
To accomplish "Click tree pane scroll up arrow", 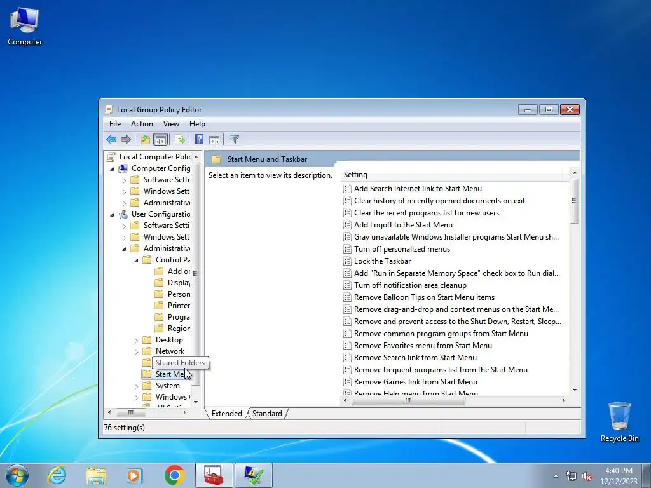I will 196,158.
